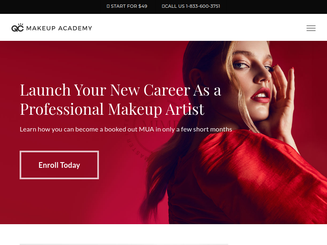Select the START FOR $49 link
The image size is (327, 245).
coord(127,6)
